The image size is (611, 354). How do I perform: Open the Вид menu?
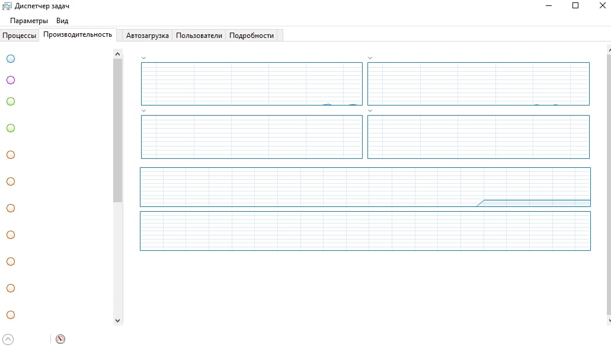point(62,21)
